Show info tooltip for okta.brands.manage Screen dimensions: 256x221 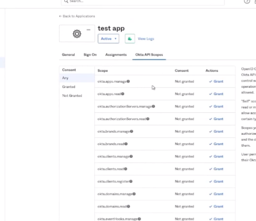(x=132, y=131)
